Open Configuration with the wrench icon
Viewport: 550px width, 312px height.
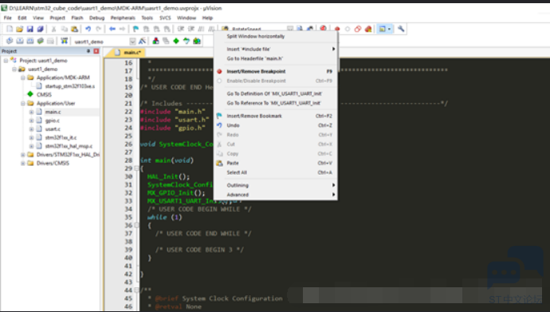pos(401,30)
